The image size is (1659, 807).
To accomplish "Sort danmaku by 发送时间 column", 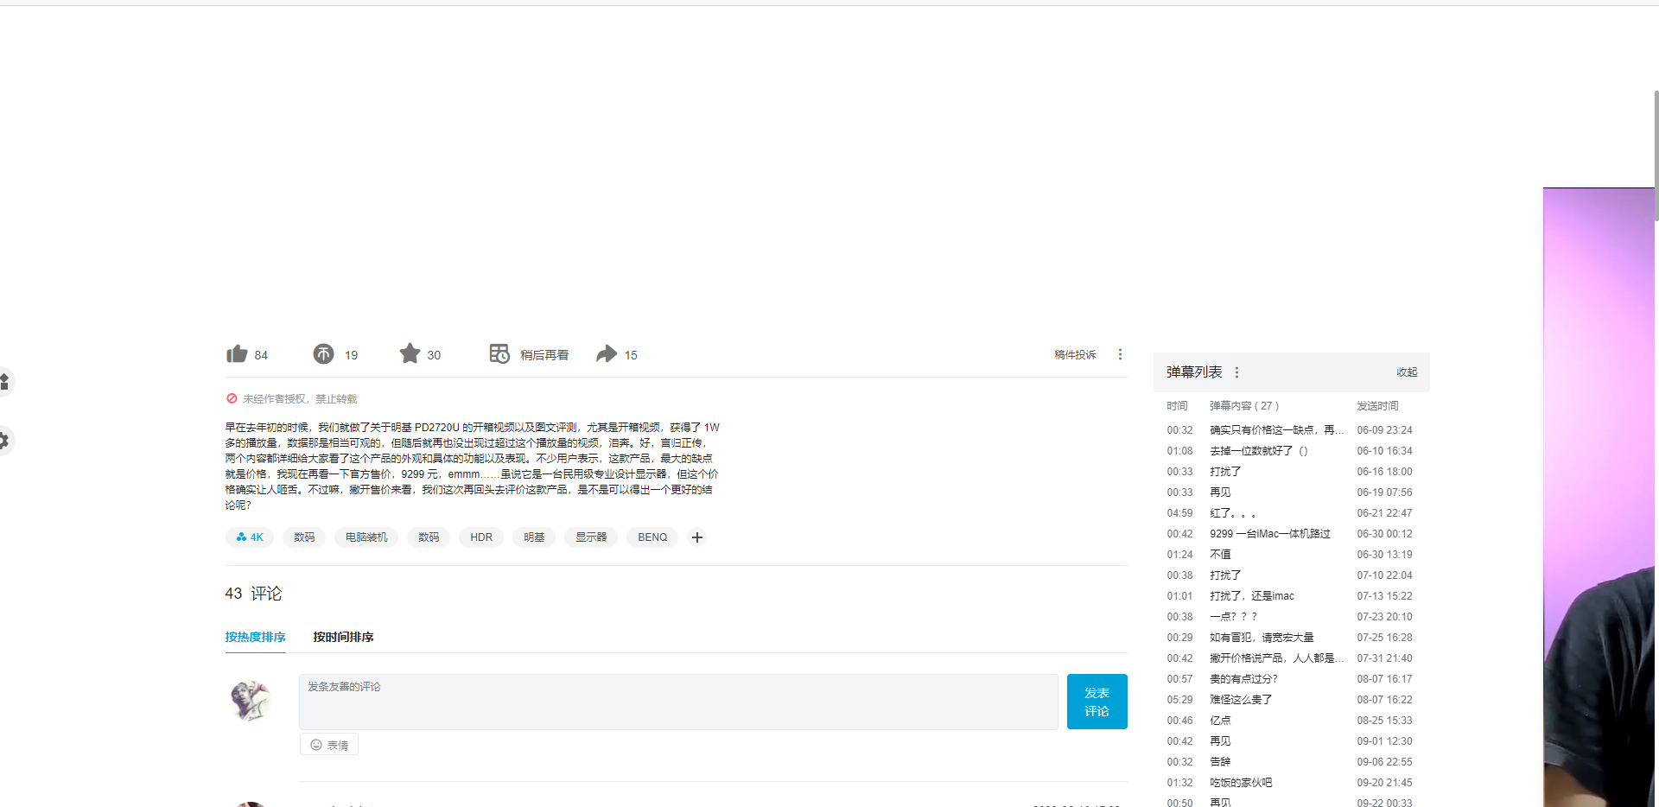I will tap(1377, 405).
